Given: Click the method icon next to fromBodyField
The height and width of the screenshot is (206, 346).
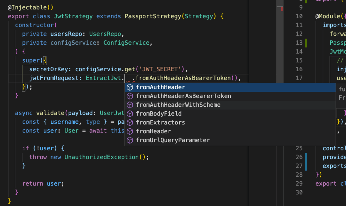Looking at the screenshot, I should pos(130,113).
